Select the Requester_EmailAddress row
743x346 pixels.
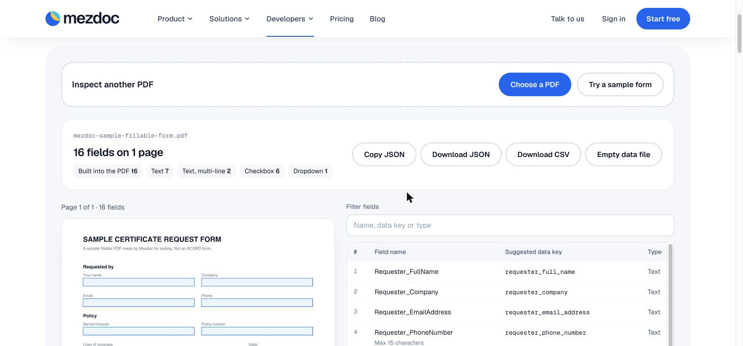507,312
